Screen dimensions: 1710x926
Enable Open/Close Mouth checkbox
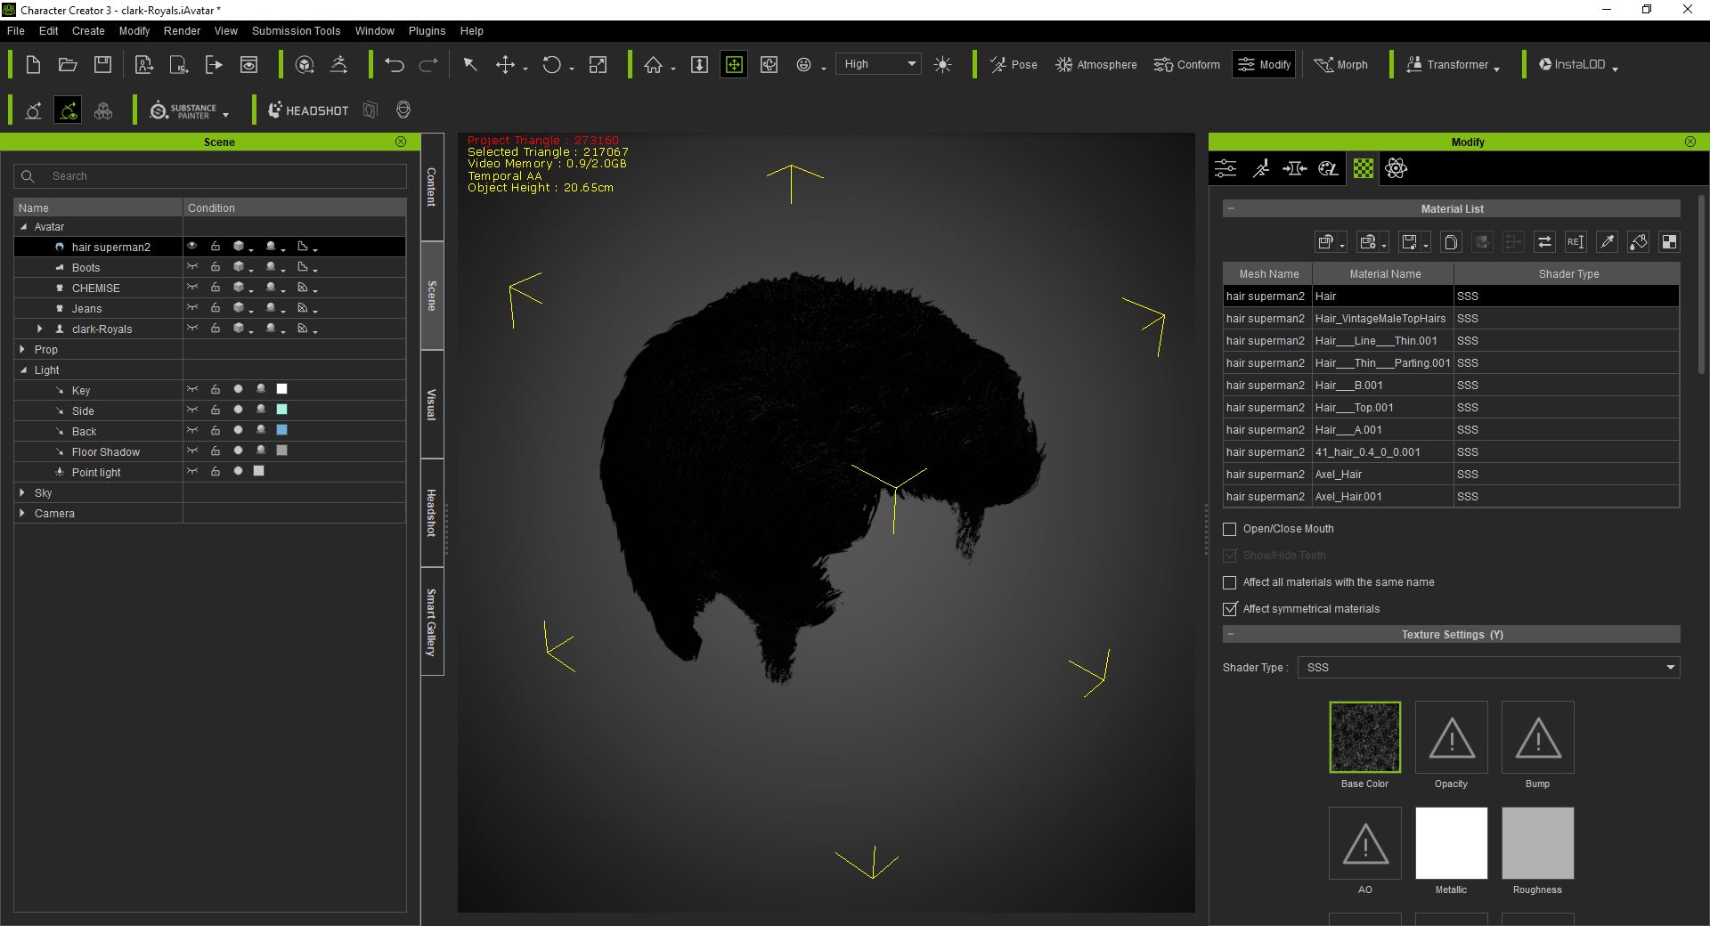[1230, 529]
